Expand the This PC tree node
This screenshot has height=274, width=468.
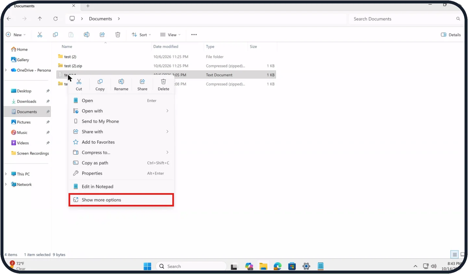(6, 174)
